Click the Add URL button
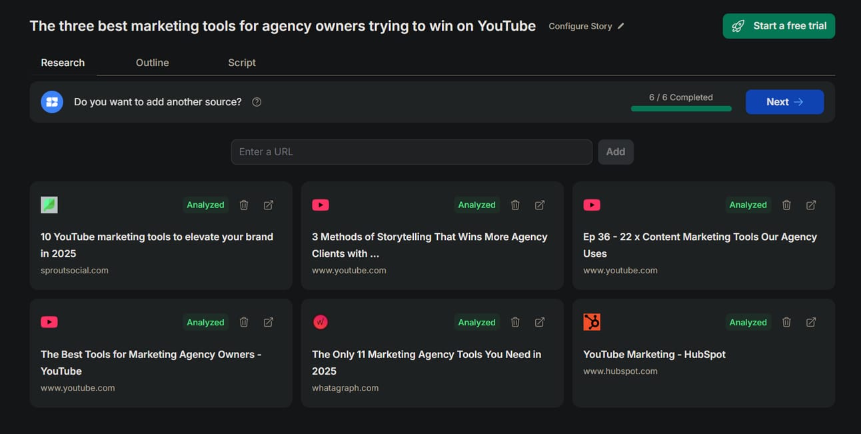 pos(616,152)
